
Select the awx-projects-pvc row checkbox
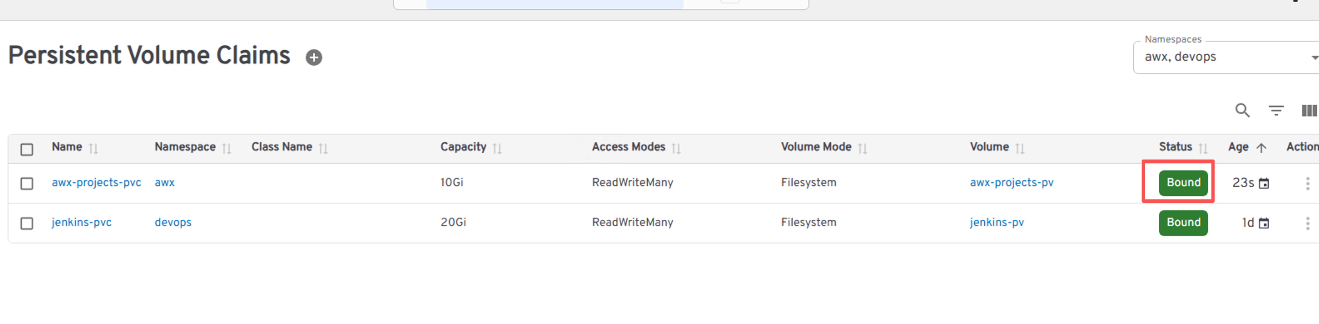tap(27, 184)
